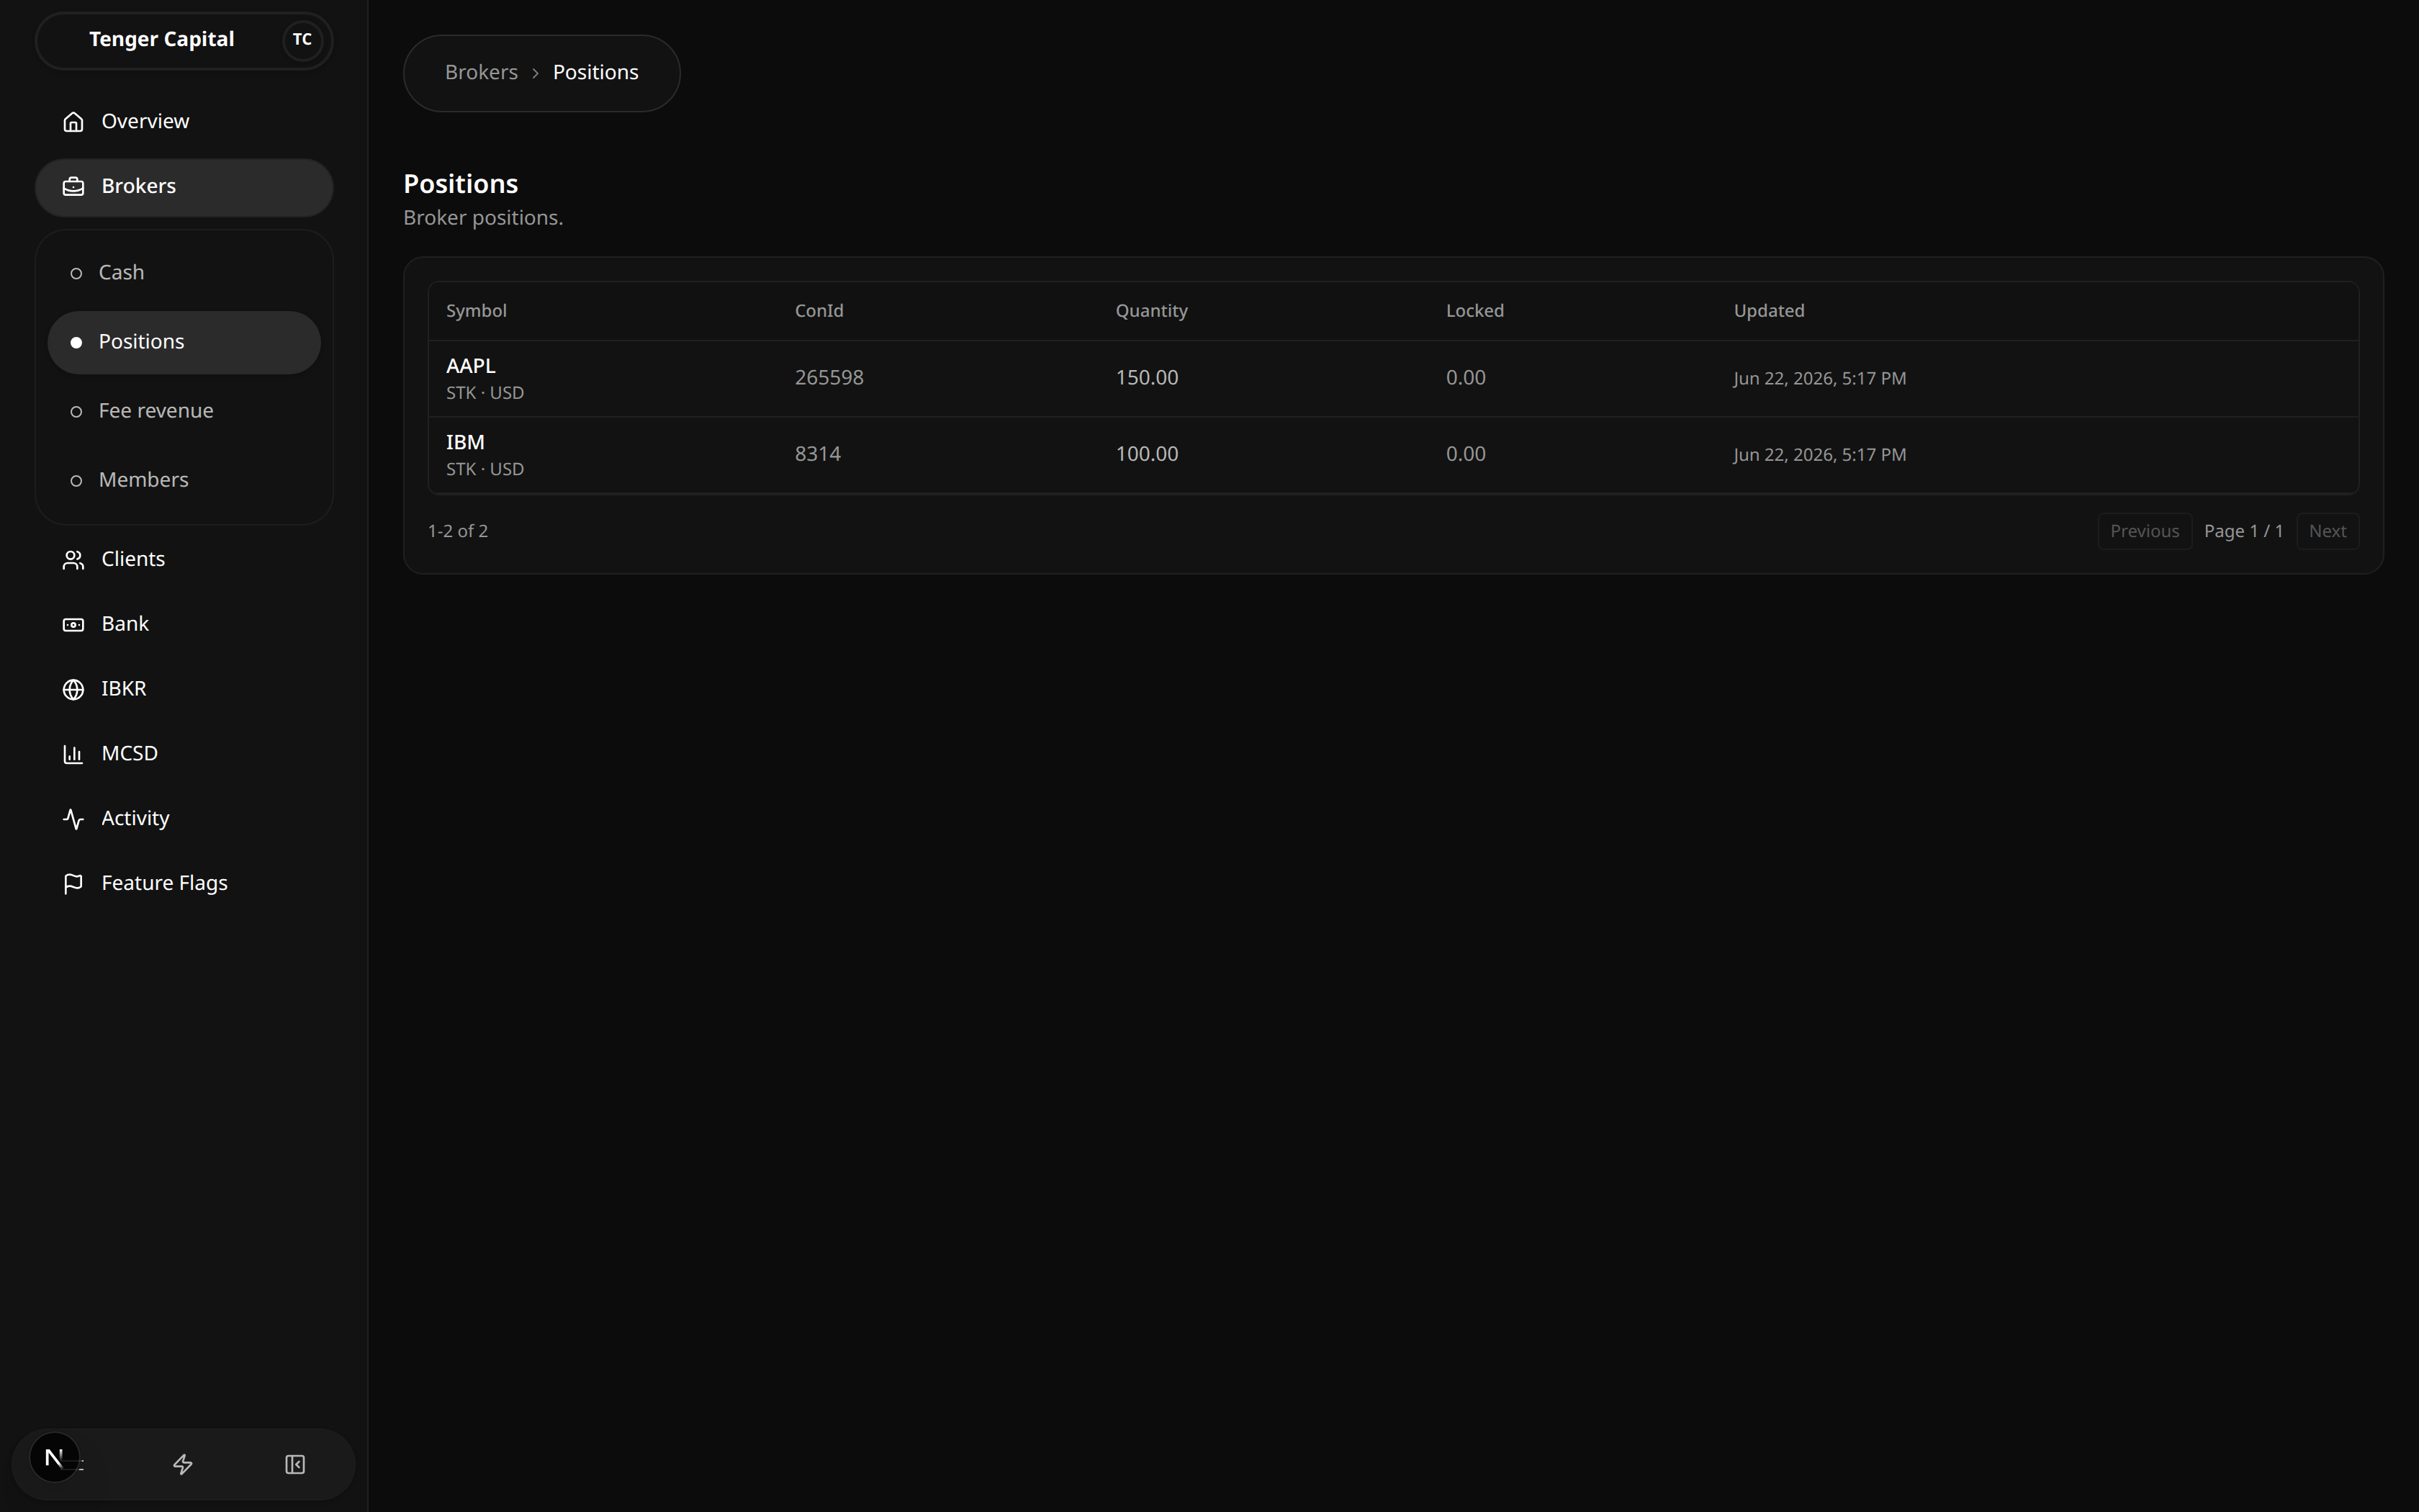This screenshot has height=1512, width=2419.
Task: Navigate to Bank
Action: (184, 625)
